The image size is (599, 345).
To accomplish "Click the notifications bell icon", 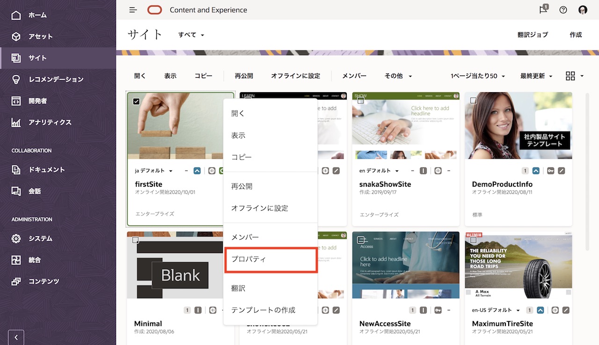I will click(542, 9).
